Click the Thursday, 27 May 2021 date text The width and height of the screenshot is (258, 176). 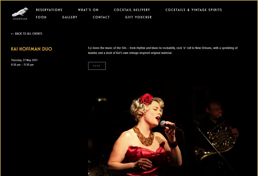[x=24, y=60]
